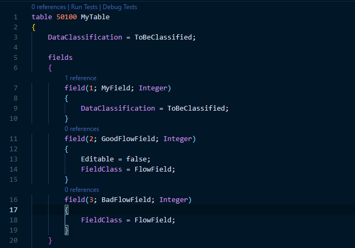Click the FlowField value on line 18

155,220
